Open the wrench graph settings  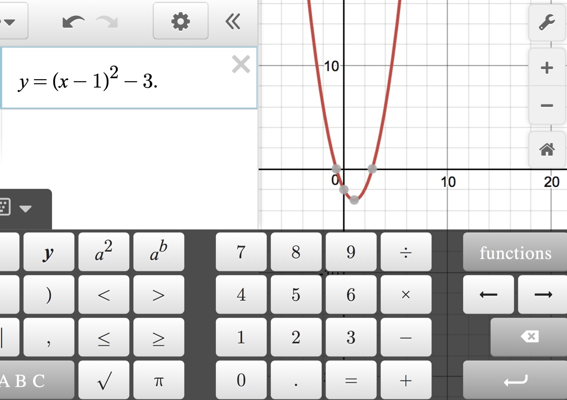547,22
